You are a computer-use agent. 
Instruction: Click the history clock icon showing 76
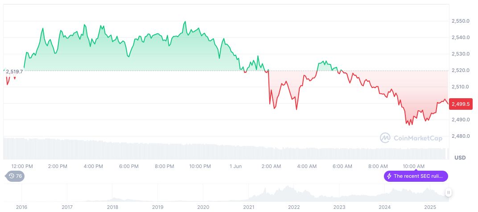point(15,176)
